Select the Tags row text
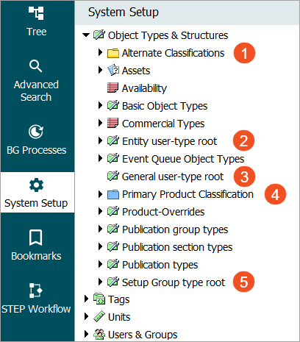Image resolution: width=300 pixels, height=342 pixels. (x=118, y=299)
